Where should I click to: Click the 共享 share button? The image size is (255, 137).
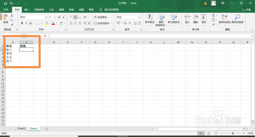coord(246,10)
